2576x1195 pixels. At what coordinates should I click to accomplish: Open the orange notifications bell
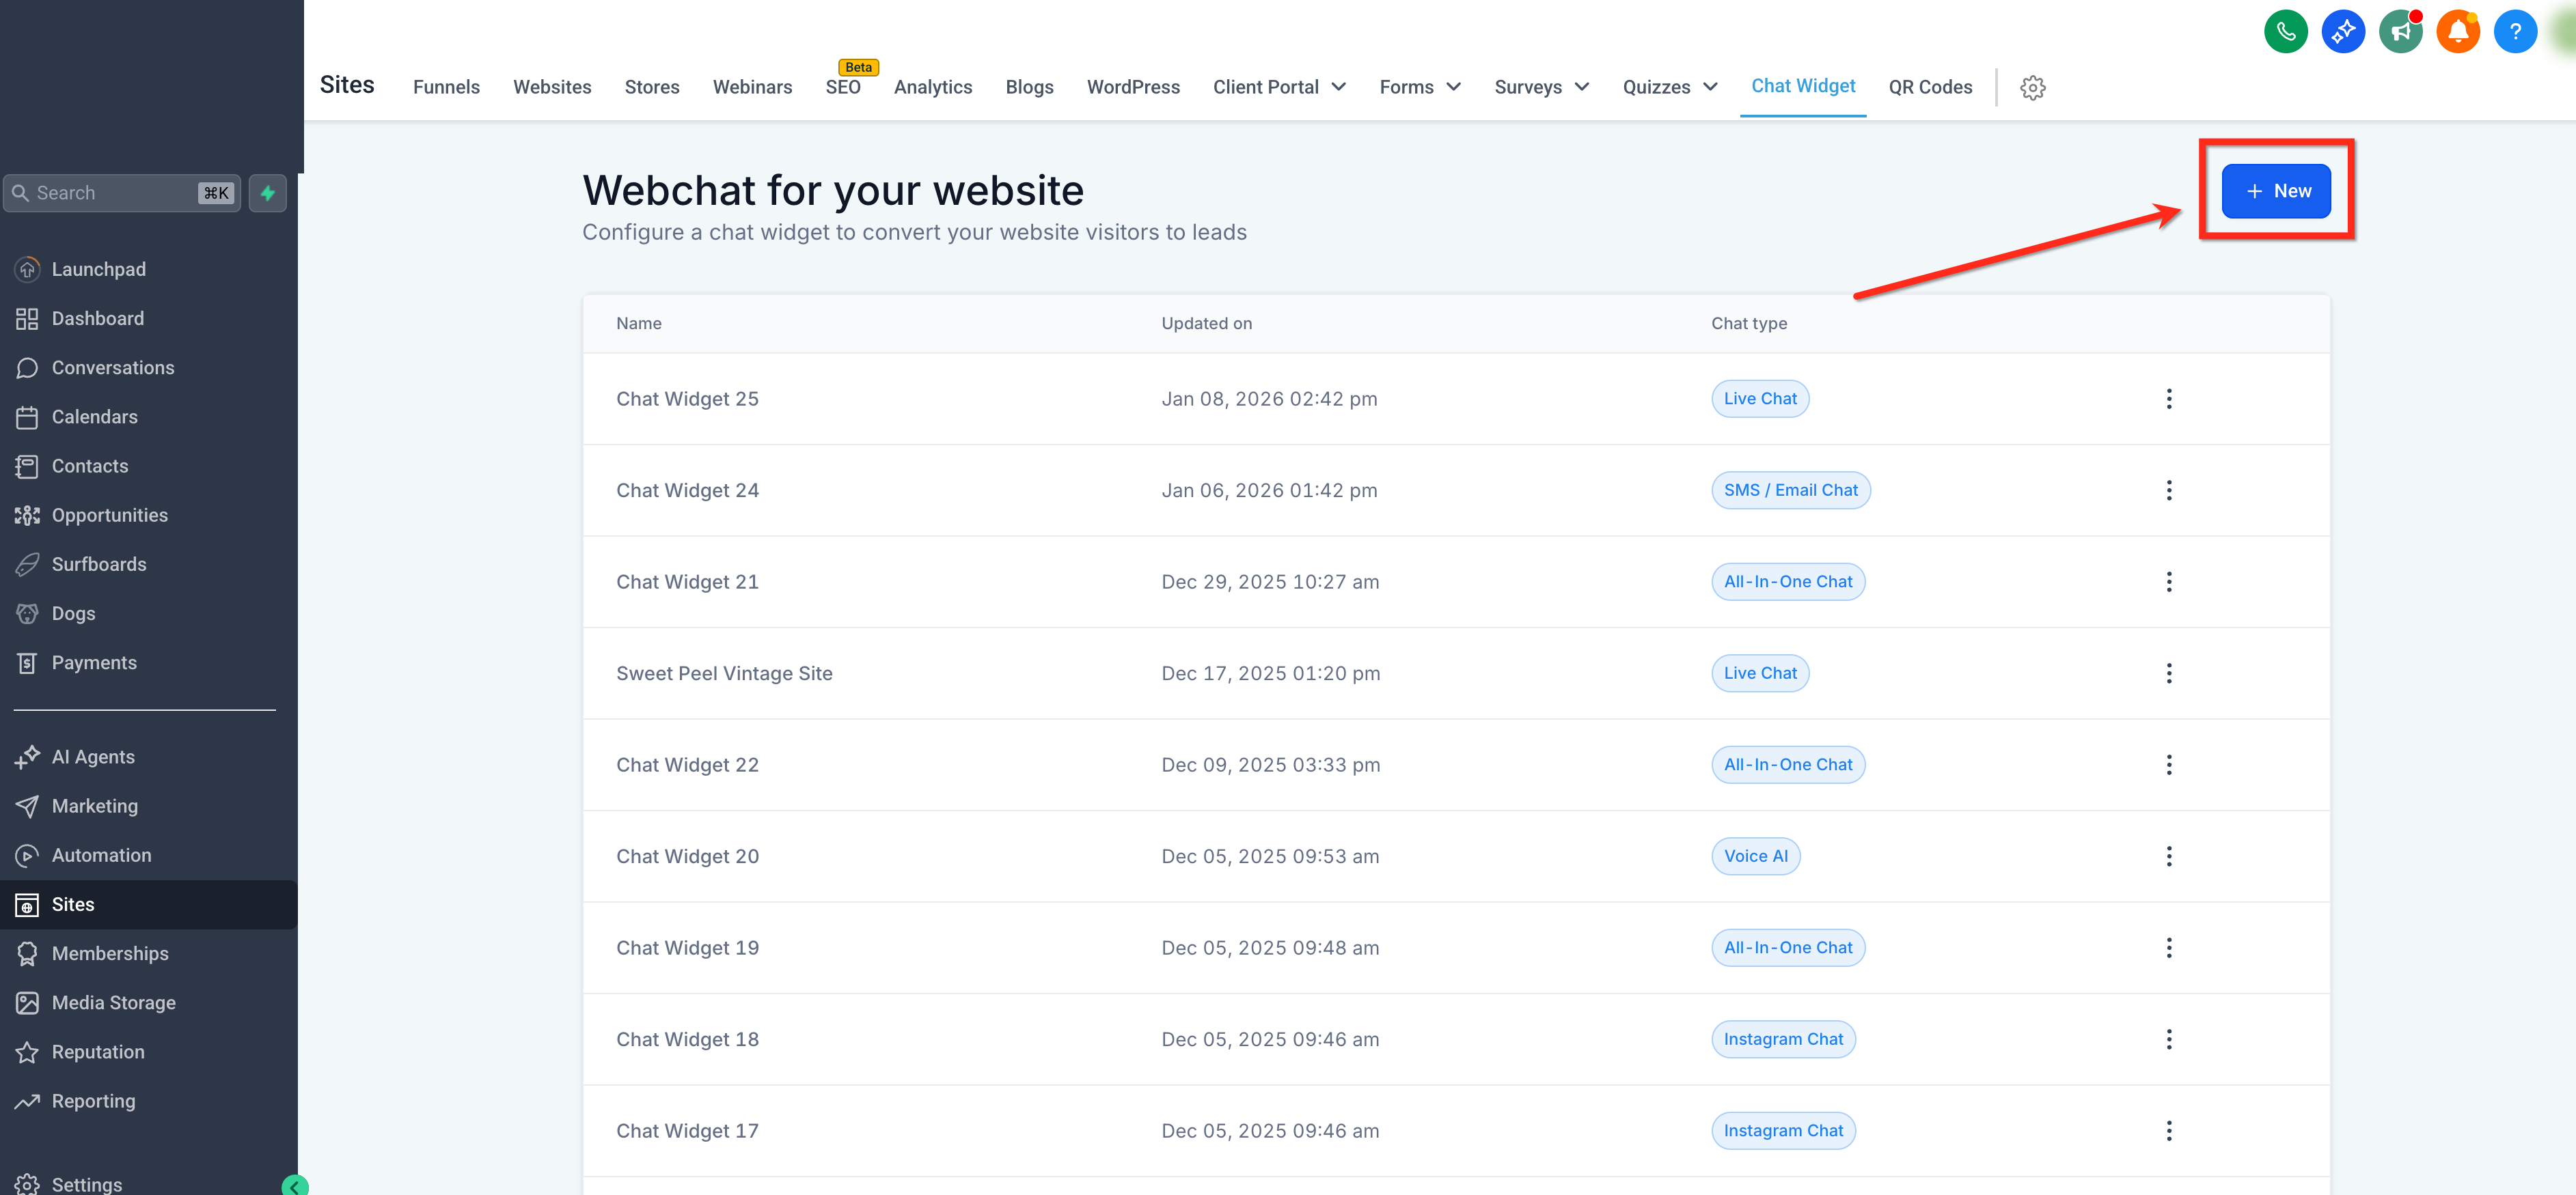coord(2458,32)
